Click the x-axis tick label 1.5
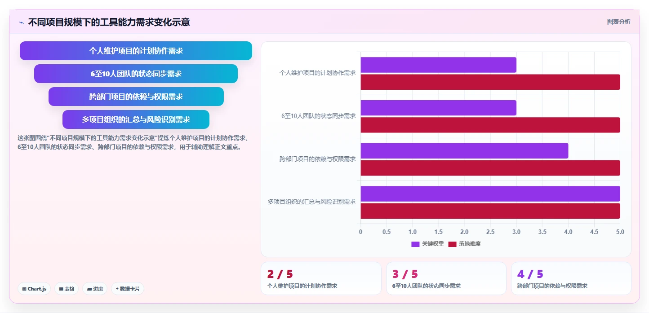This screenshot has width=649, height=313. 438,232
